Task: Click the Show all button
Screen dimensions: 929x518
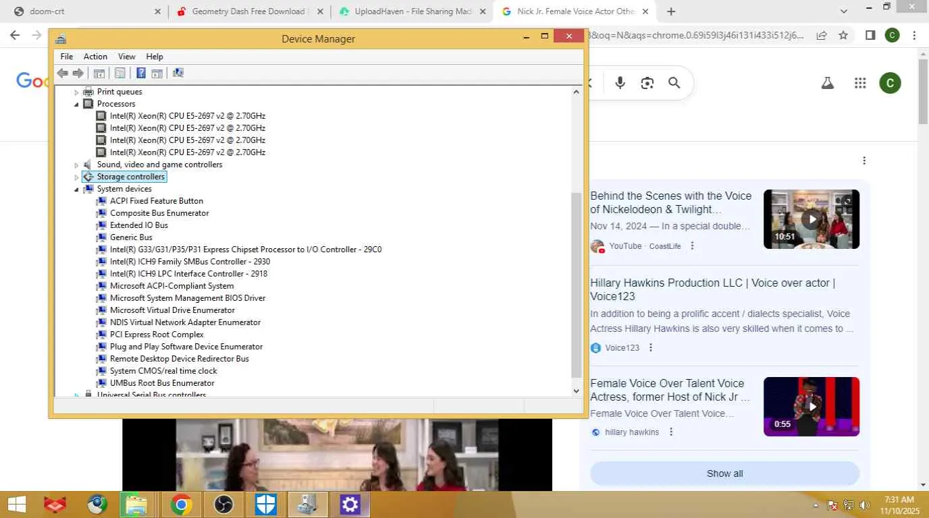Action: coord(724,473)
